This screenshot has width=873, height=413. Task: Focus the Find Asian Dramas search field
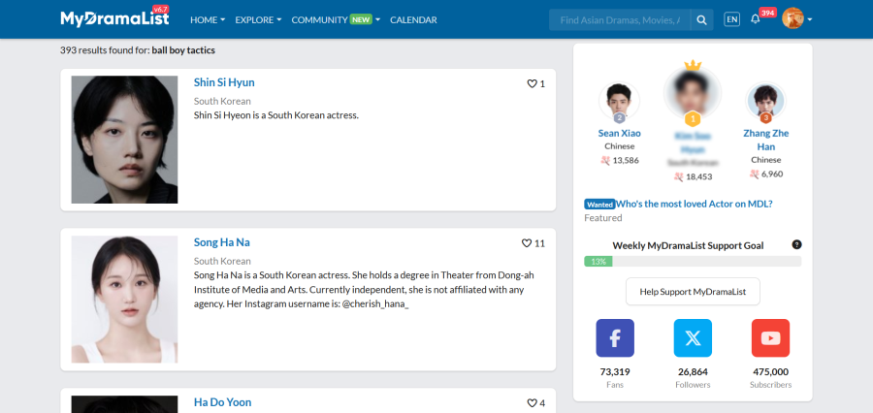tap(620, 20)
